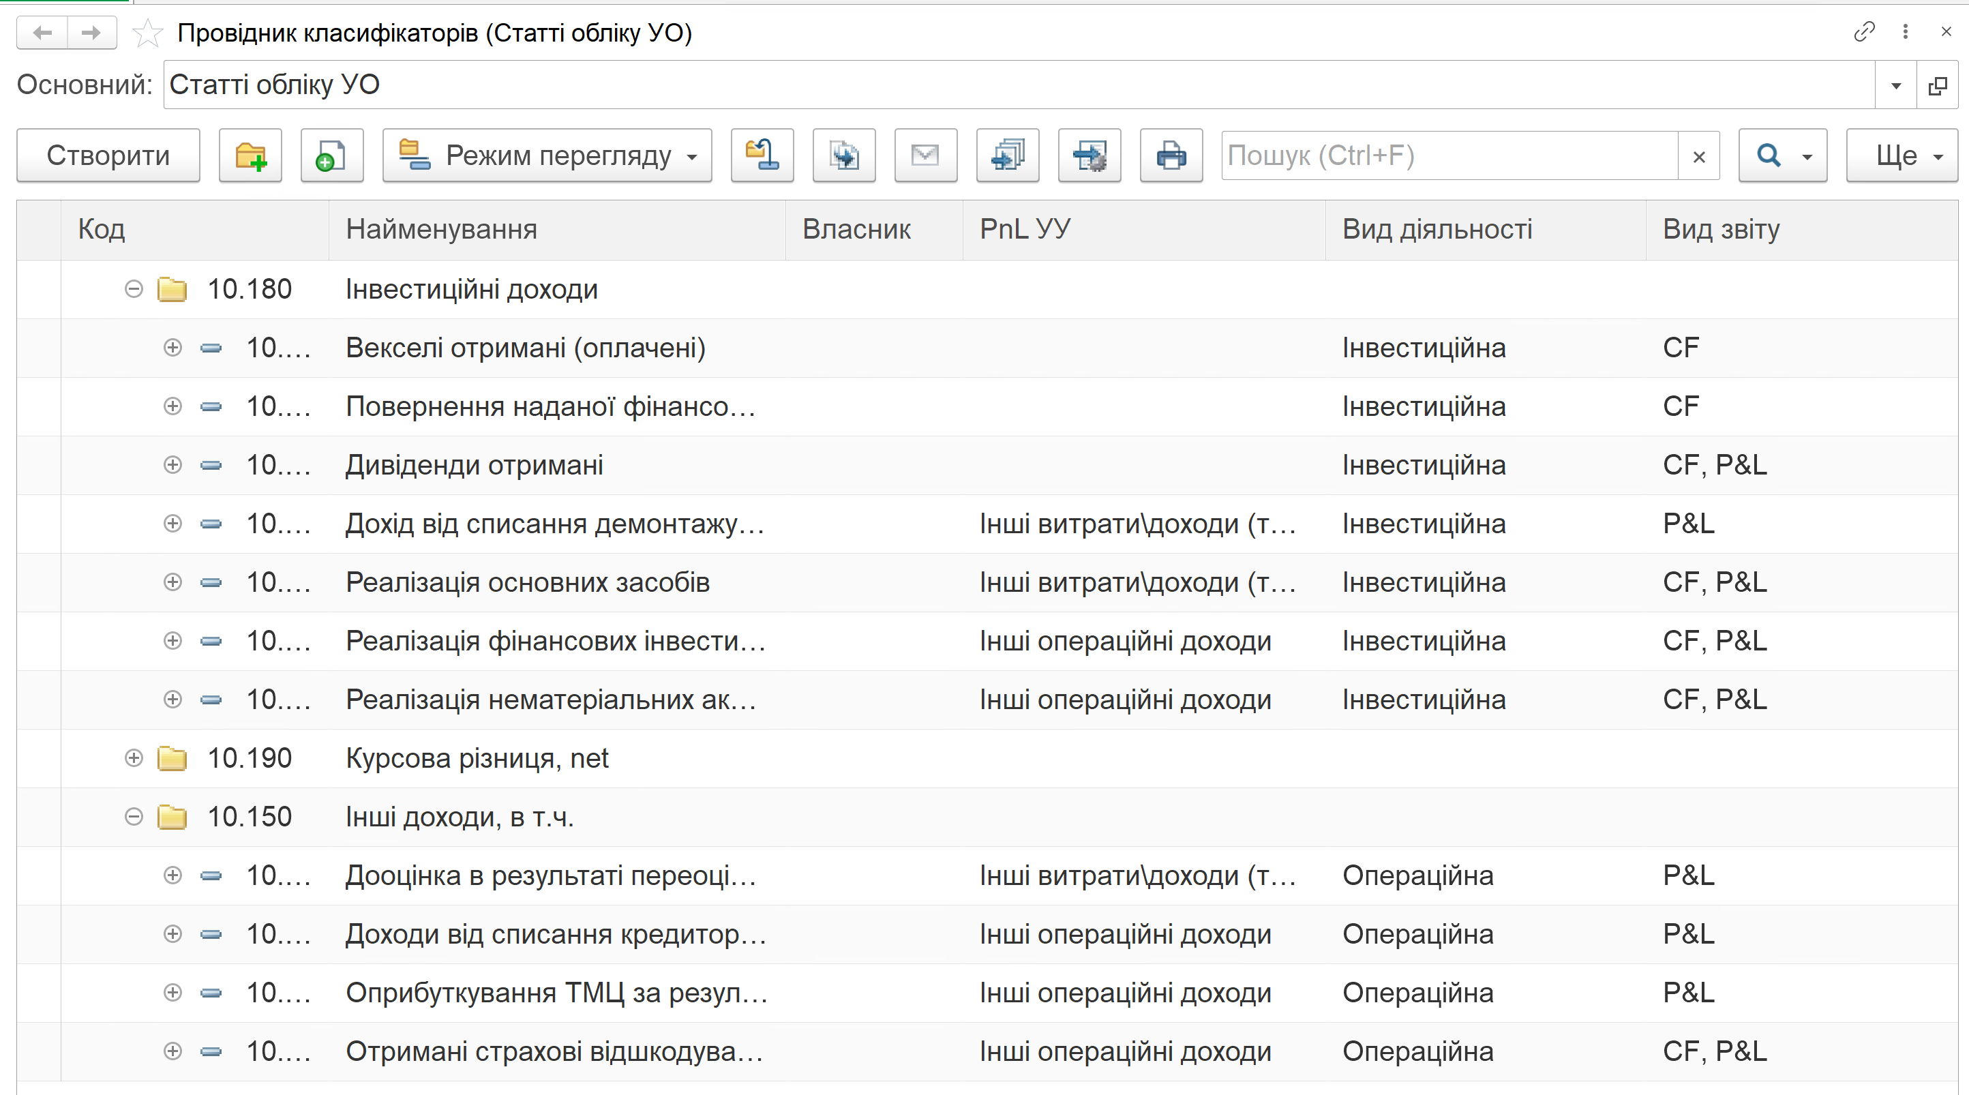1969x1095 pixels.
Task: Expand the Повернення наданої фінансо… row
Action: [x=172, y=406]
